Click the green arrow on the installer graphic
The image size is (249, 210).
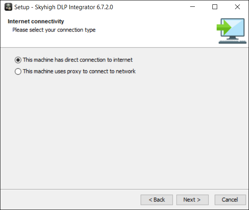[223, 28]
